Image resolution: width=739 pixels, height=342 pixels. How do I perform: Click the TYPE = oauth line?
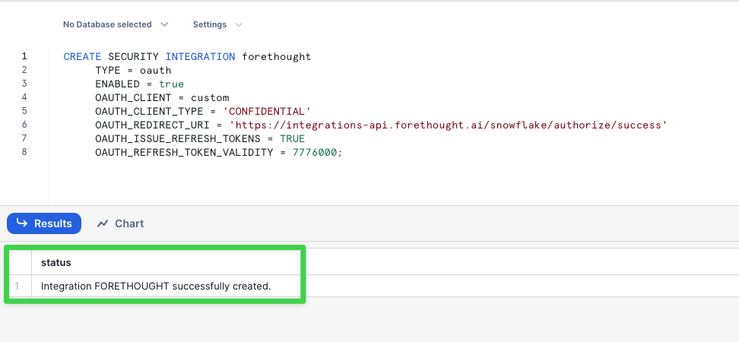pos(133,71)
